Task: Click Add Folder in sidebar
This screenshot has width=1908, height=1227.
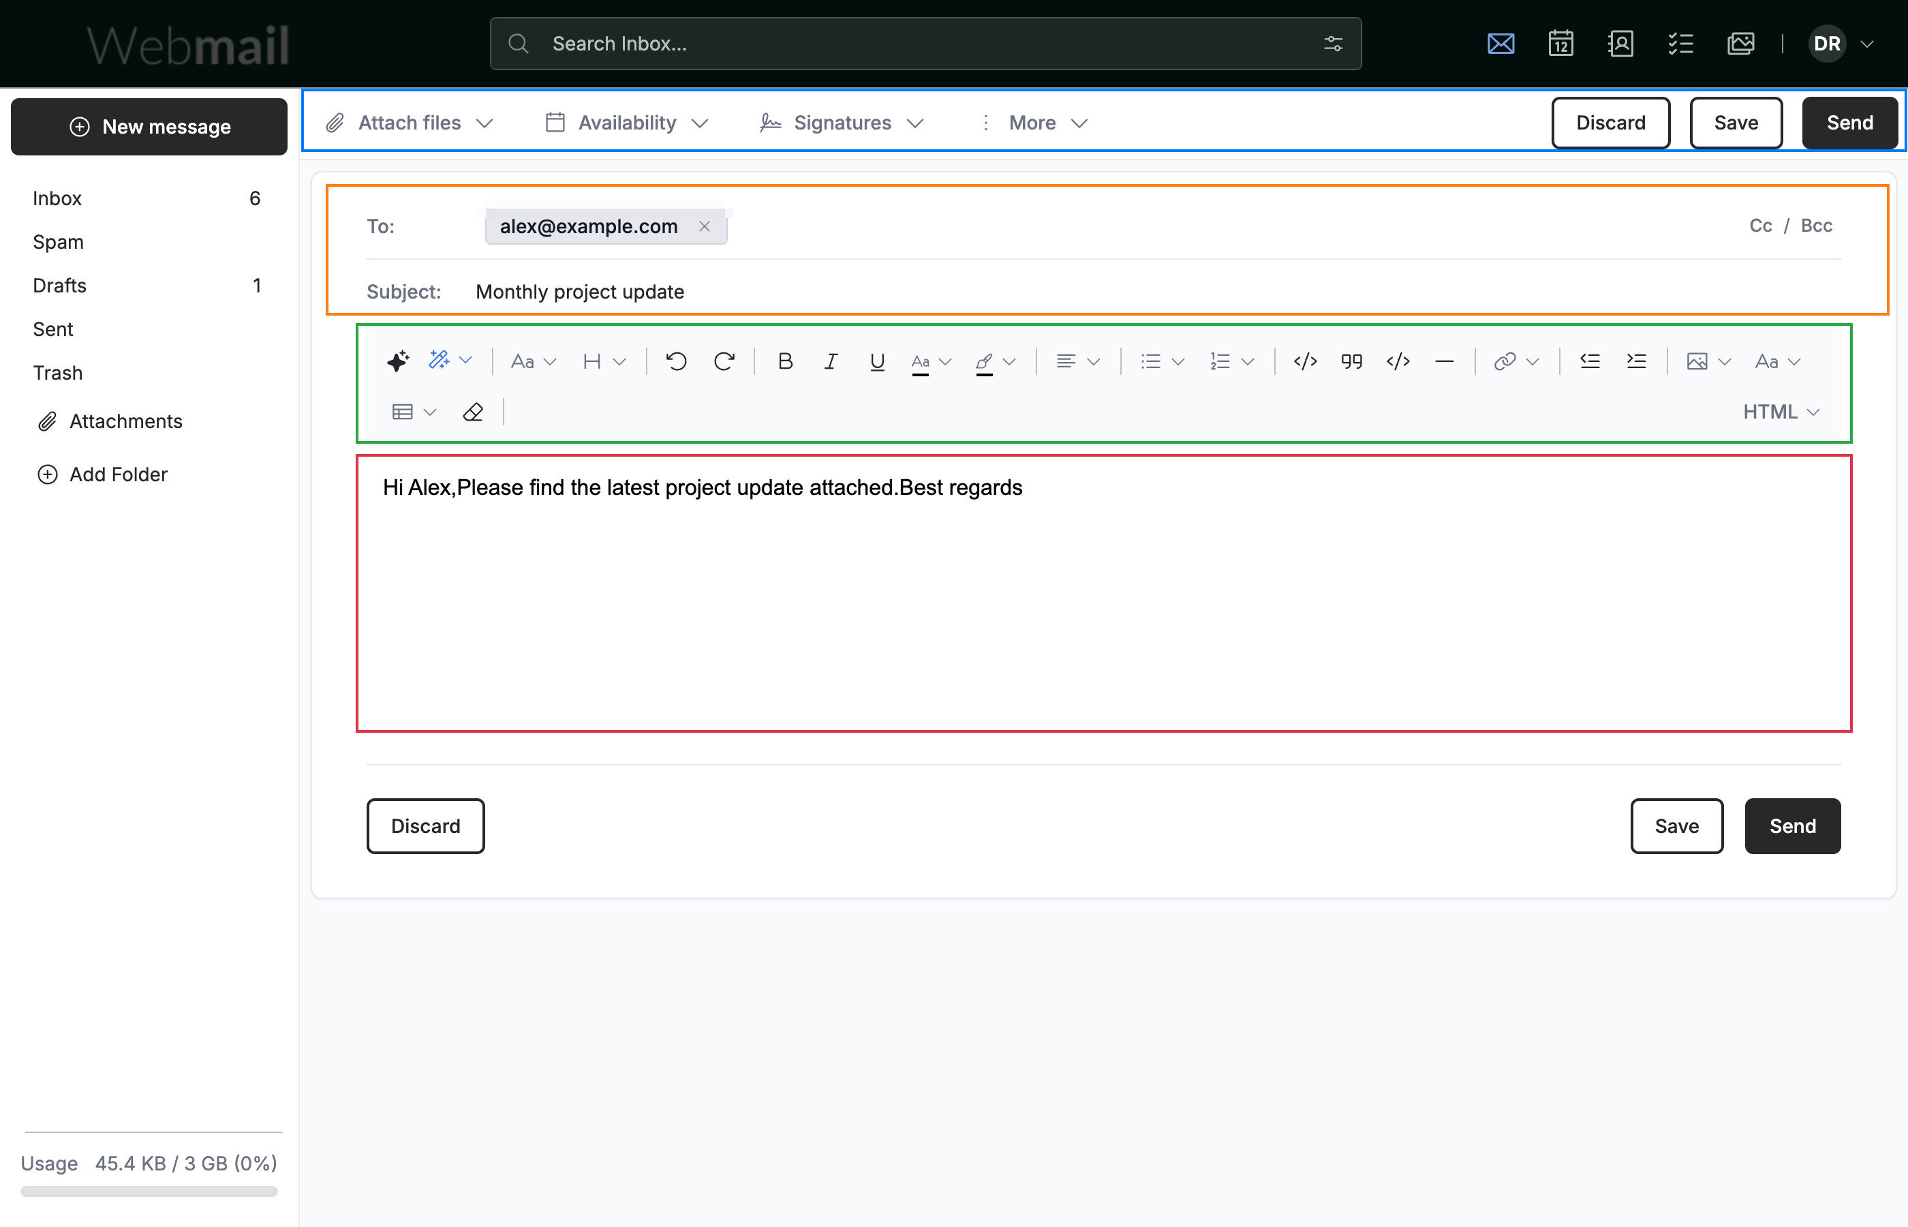Action: pyautogui.click(x=103, y=474)
